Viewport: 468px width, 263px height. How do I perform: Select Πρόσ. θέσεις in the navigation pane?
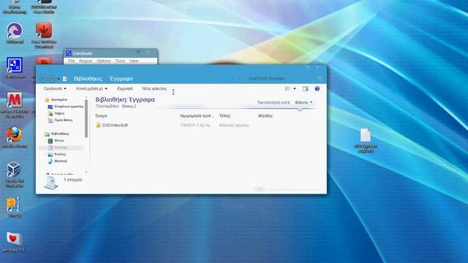60,120
